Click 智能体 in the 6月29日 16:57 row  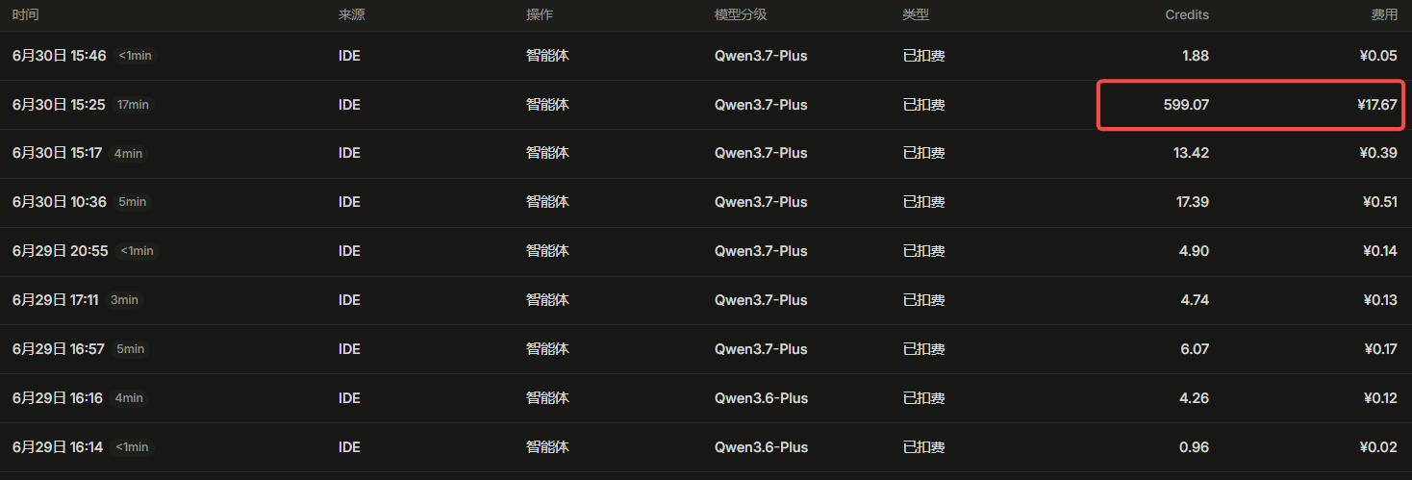[547, 349]
